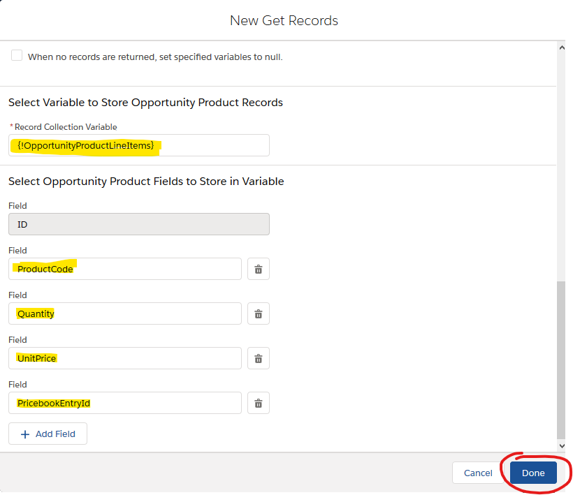Delete the Quantity field row
Viewport: 573px width, 495px height.
coord(259,313)
